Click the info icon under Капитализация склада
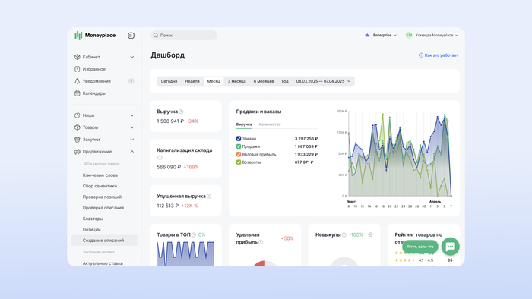This screenshot has height=299, width=532. pyautogui.click(x=160, y=157)
